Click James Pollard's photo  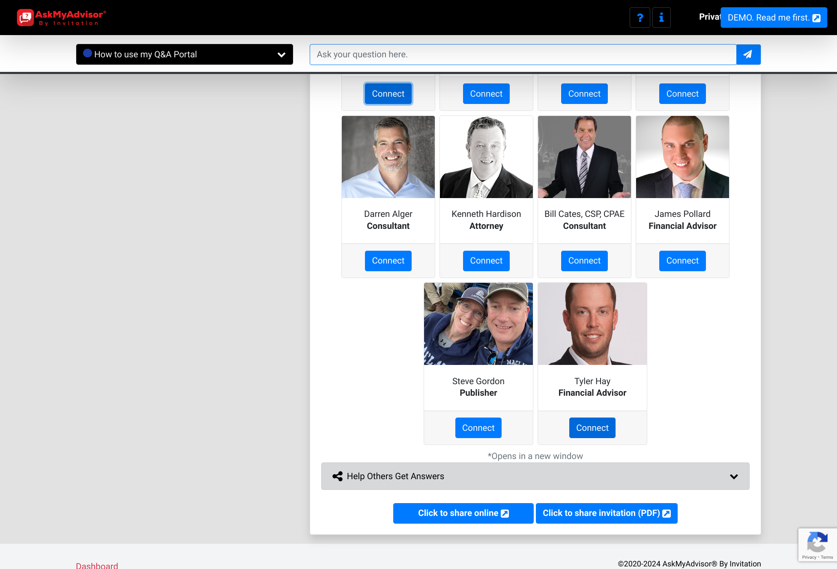point(682,157)
